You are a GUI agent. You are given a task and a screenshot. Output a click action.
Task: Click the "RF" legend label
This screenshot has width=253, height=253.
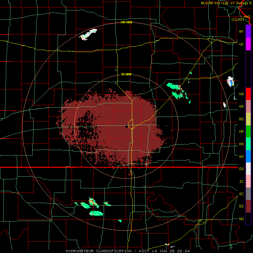(x=241, y=31)
